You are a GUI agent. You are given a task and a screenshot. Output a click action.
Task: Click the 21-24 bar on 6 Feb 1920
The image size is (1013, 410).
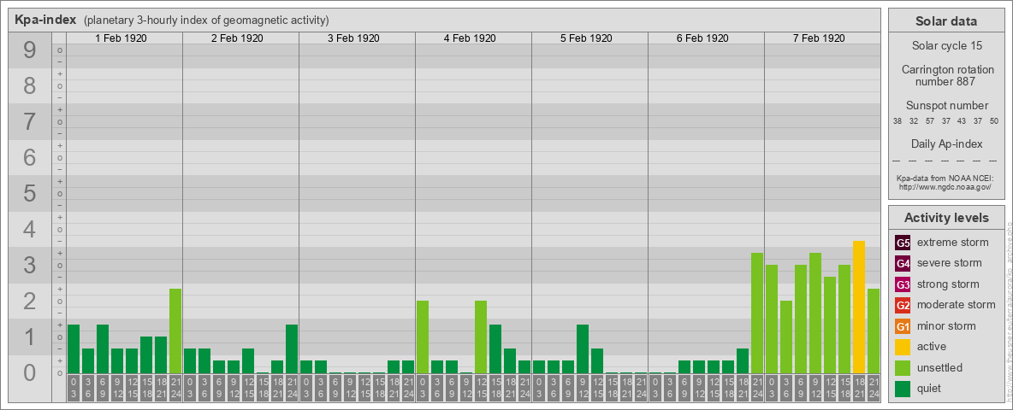point(757,313)
